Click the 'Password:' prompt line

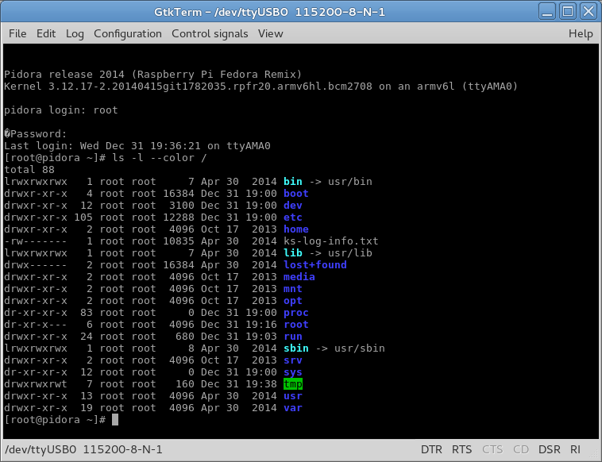35,134
